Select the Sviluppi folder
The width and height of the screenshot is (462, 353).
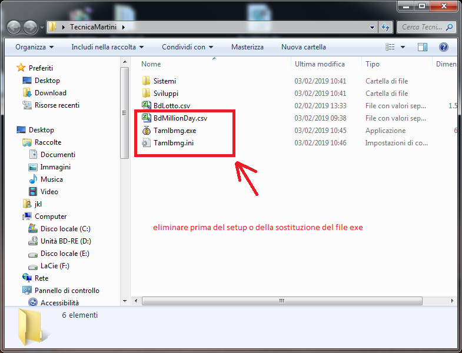point(160,94)
